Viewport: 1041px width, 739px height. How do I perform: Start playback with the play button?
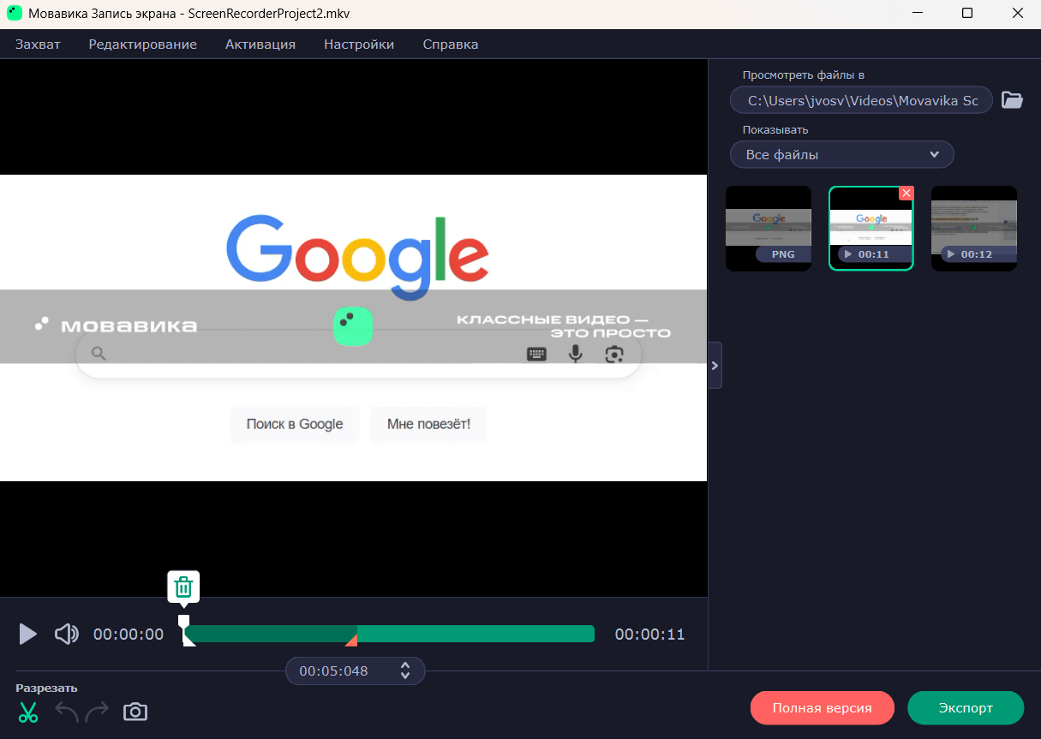(28, 634)
